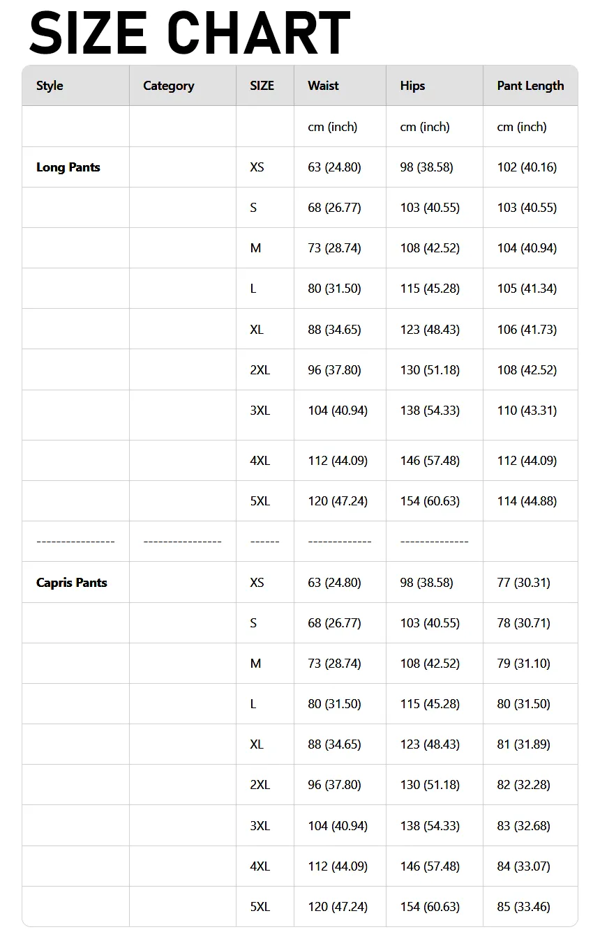The image size is (593, 941).
Task: Select Long Pants 2XL waist 96 (37.80)
Action: point(334,370)
